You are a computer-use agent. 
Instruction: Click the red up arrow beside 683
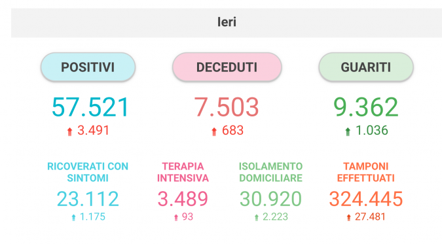pyautogui.click(x=214, y=131)
